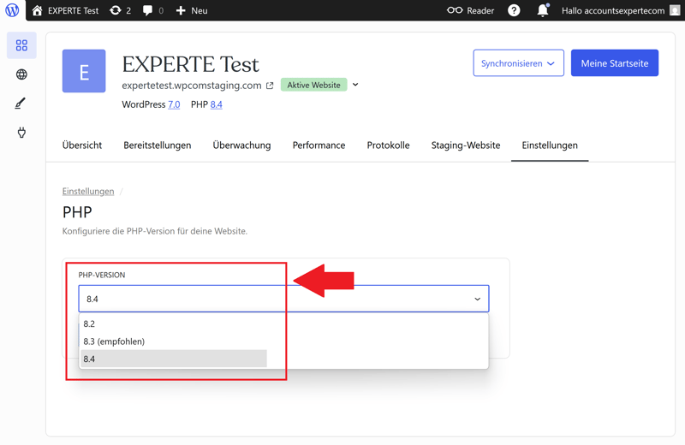Expand chevron next to Aktive Website
Screen dimensions: 685x445
355,85
